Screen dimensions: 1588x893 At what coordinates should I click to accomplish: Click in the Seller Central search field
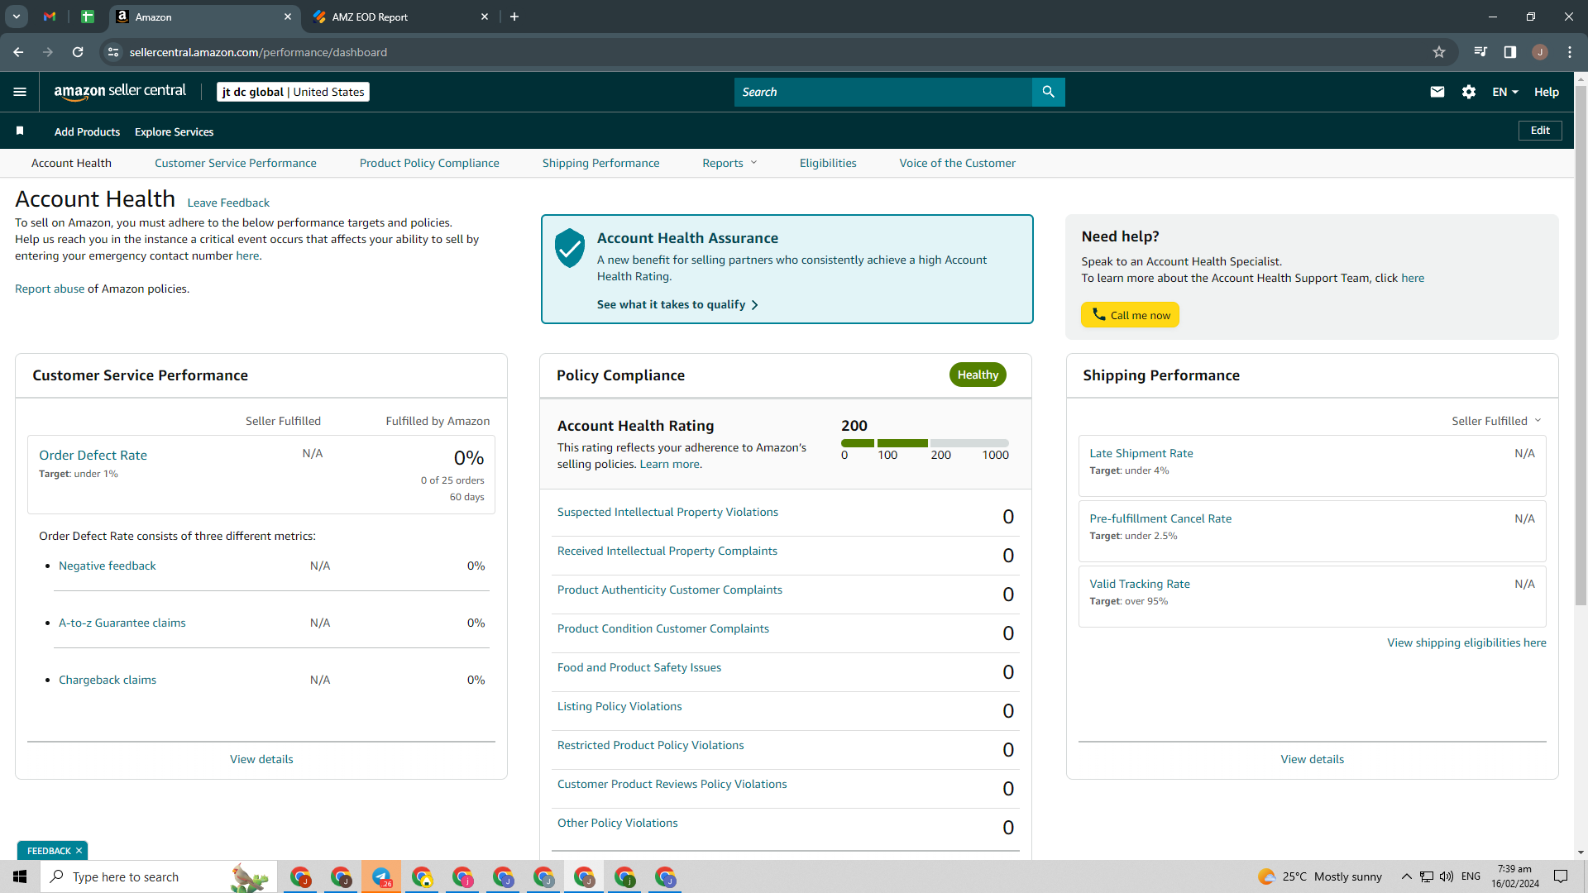click(882, 92)
